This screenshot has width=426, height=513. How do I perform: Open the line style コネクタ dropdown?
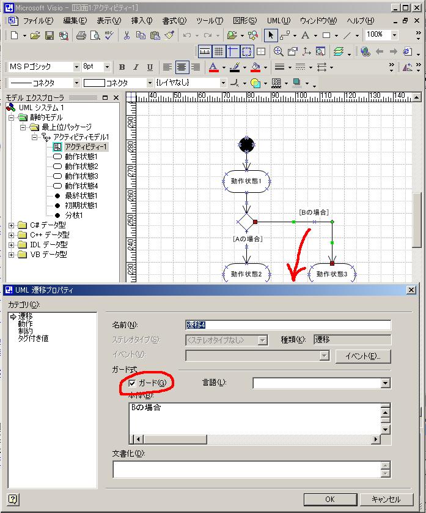click(x=76, y=83)
